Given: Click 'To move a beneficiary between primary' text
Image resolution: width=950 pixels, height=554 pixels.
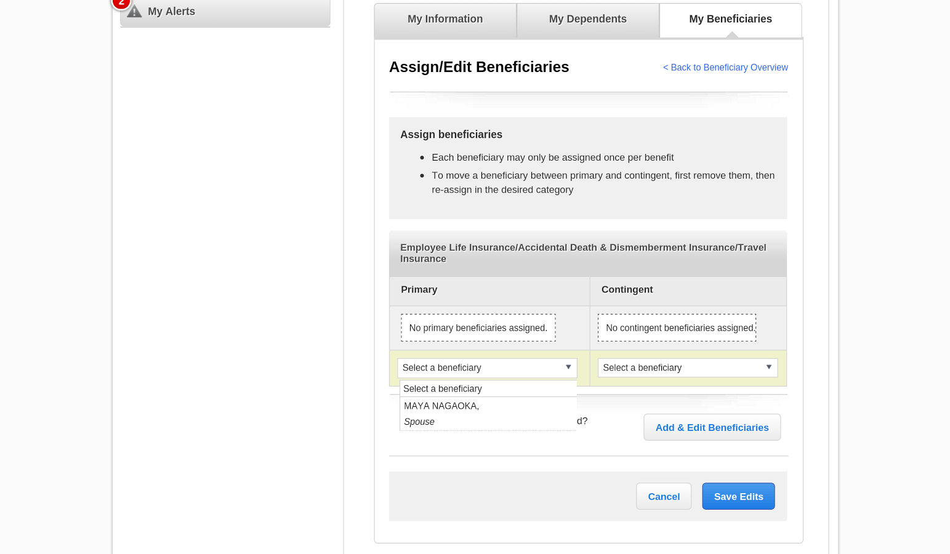Looking at the screenshot, I should pyautogui.click(x=603, y=183).
